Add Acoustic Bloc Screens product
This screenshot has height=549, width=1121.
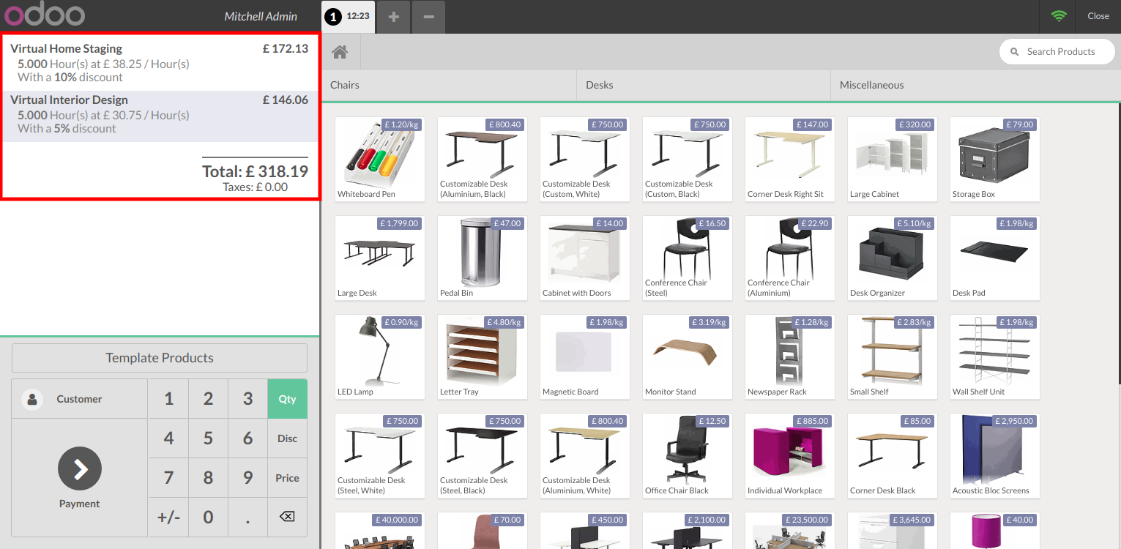tap(995, 455)
